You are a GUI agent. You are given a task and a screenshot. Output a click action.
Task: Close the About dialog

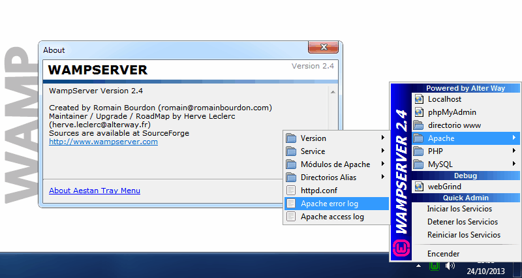[323, 47]
